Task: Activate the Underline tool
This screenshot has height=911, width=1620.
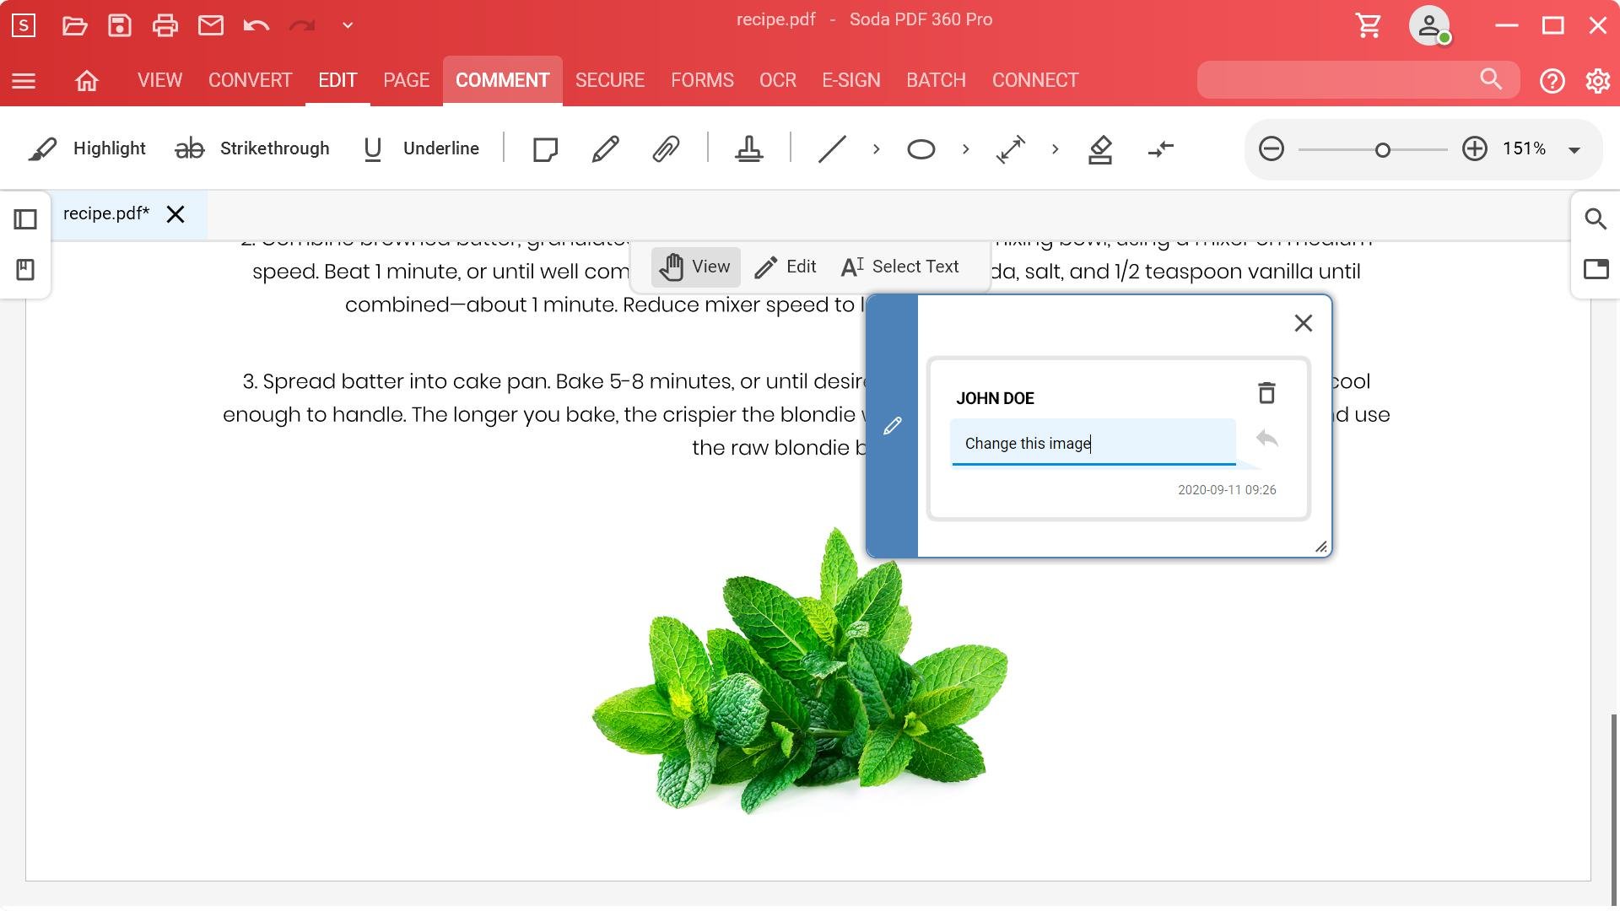Action: [x=420, y=149]
